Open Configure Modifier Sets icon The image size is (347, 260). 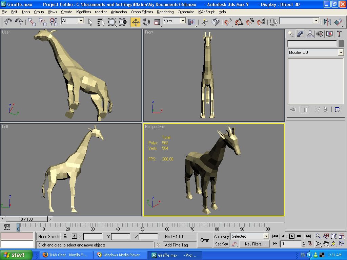coord(338,109)
